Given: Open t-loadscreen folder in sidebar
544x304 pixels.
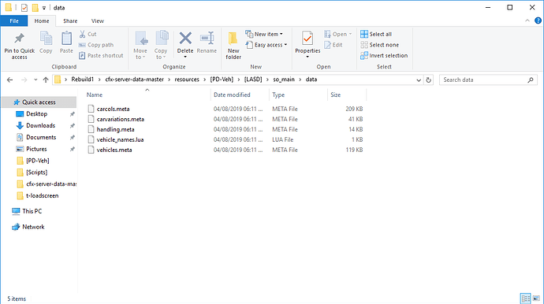Looking at the screenshot, I should click(x=42, y=195).
